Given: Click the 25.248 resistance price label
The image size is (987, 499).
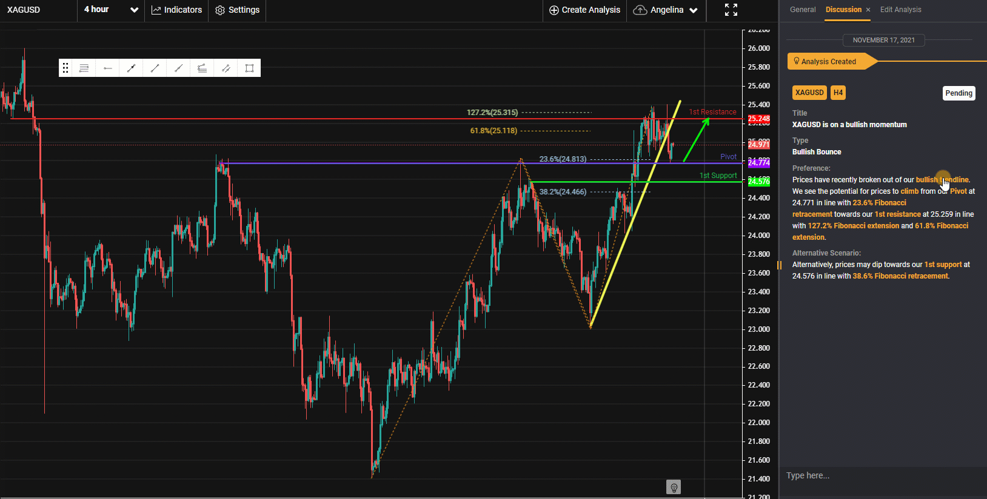Looking at the screenshot, I should click(x=758, y=119).
